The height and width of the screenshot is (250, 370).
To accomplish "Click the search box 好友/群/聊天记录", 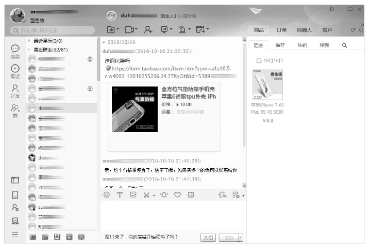I will [x=53, y=30].
